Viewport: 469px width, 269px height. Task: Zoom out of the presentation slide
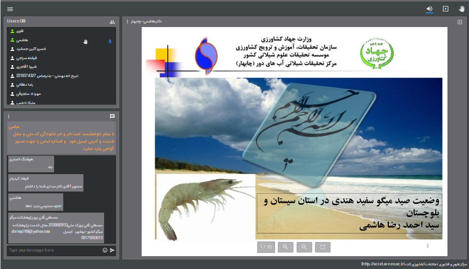coord(304,247)
